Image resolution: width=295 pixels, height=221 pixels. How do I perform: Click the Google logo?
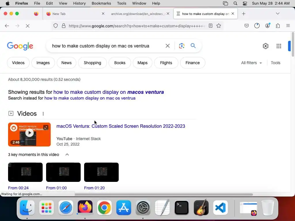pos(20,46)
